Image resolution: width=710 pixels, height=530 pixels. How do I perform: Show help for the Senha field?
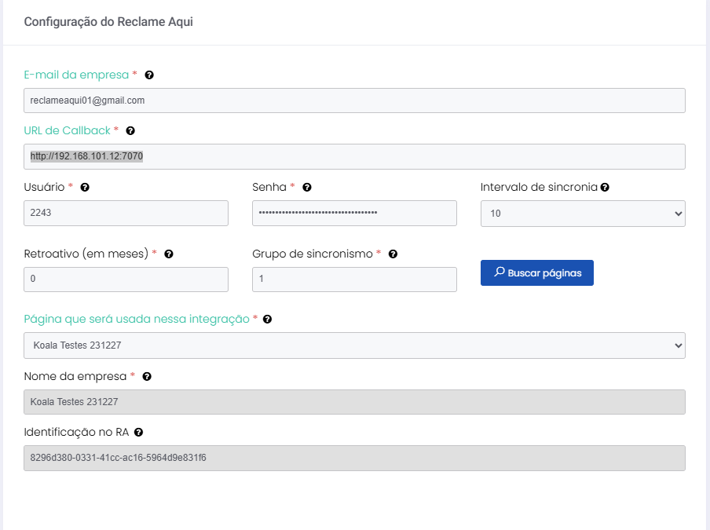(x=307, y=188)
